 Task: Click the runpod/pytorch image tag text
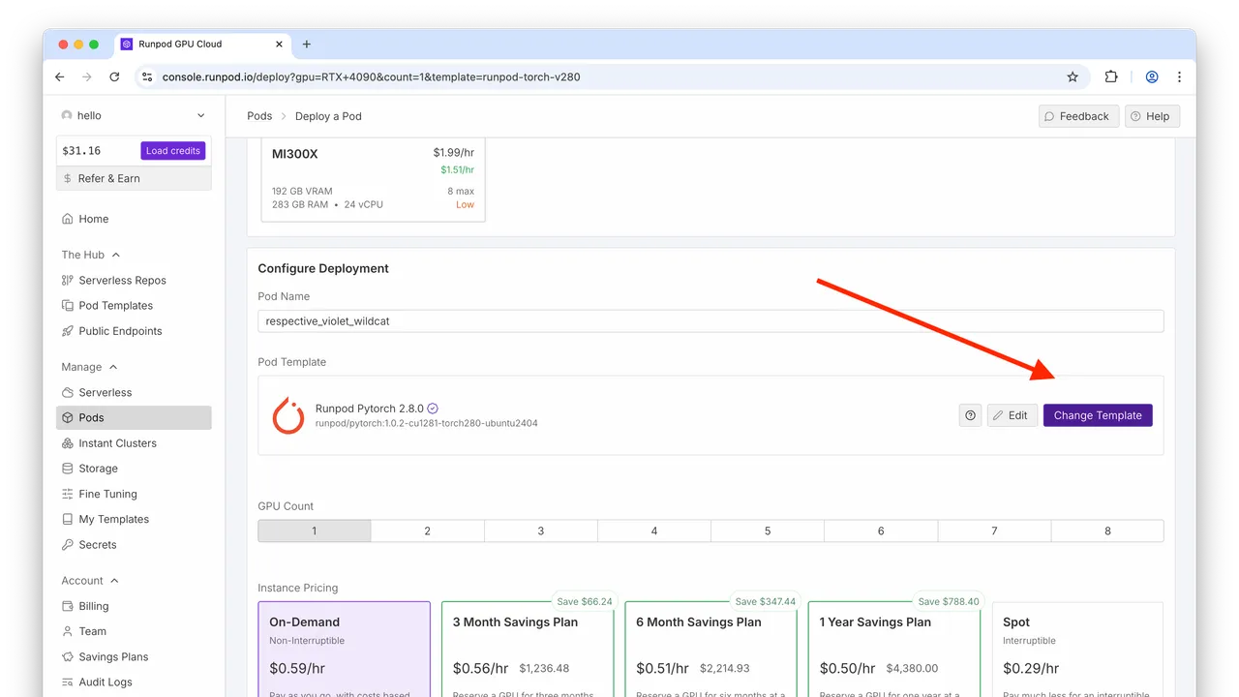click(x=427, y=423)
